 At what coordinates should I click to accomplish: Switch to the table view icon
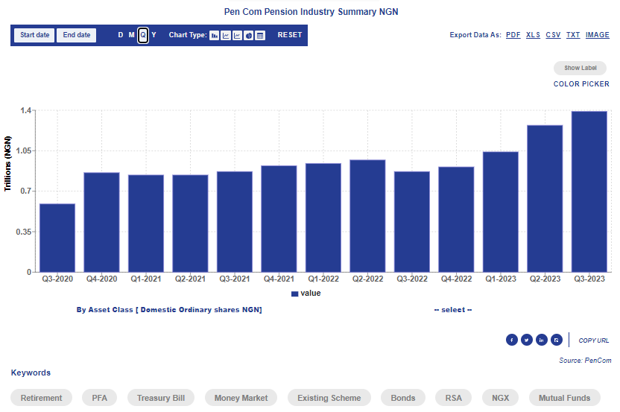pos(260,36)
